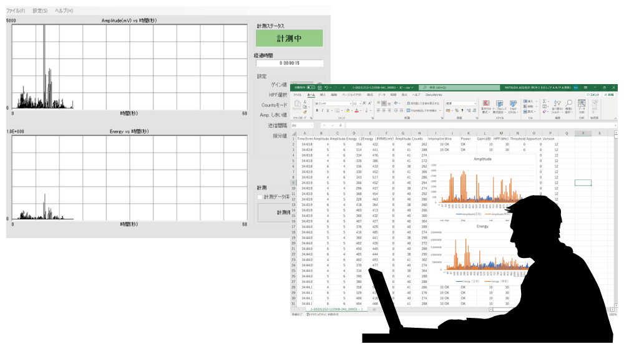
Task: Click the Format Painter brush icon
Action: click(305, 112)
